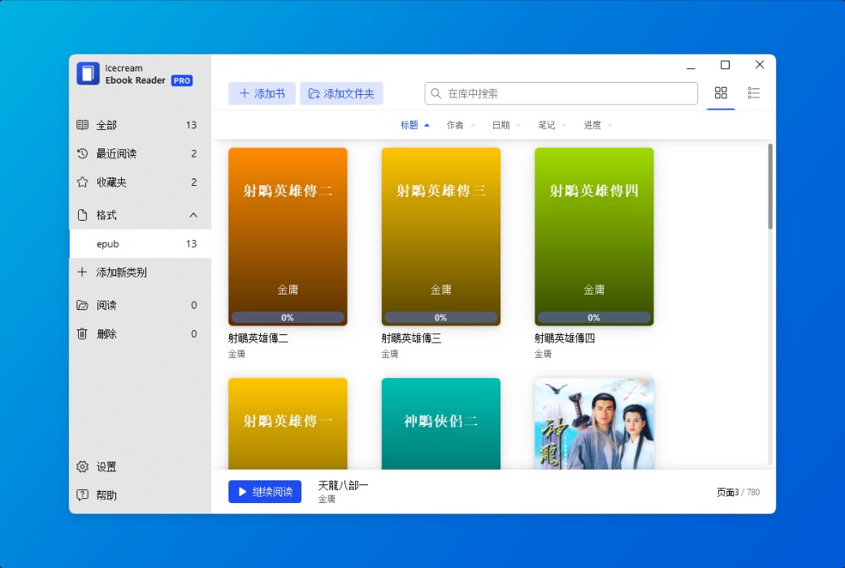845x568 pixels.
Task: Click the 添加书 button
Action: [262, 93]
